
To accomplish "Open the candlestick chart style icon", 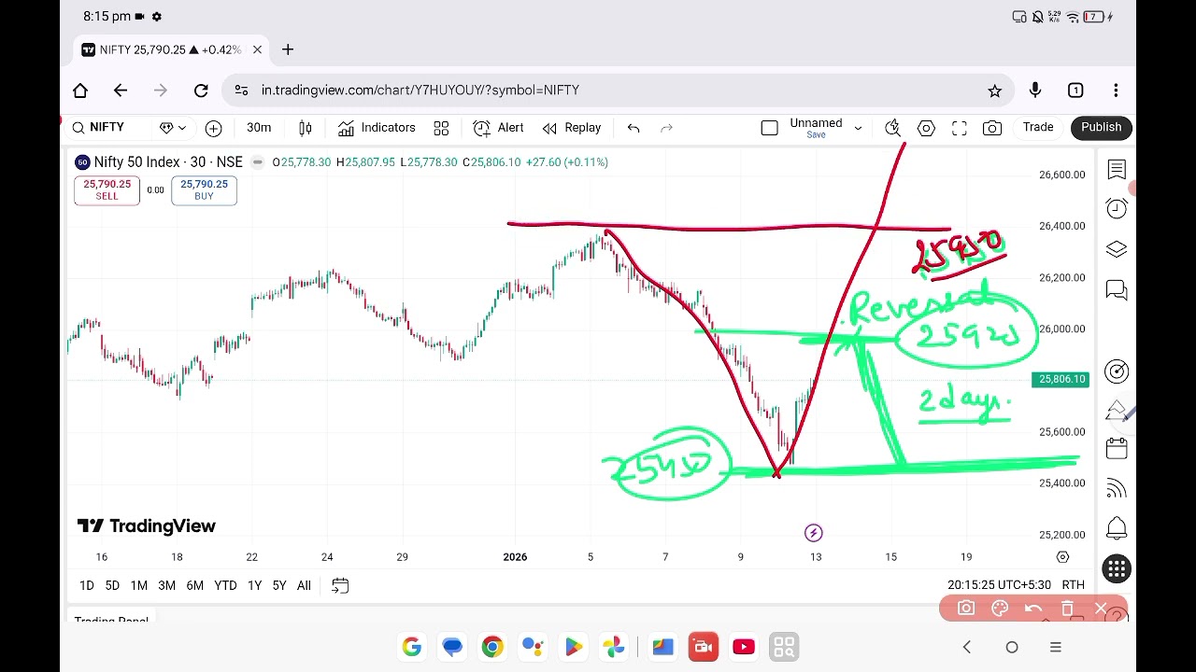I will pyautogui.click(x=305, y=128).
